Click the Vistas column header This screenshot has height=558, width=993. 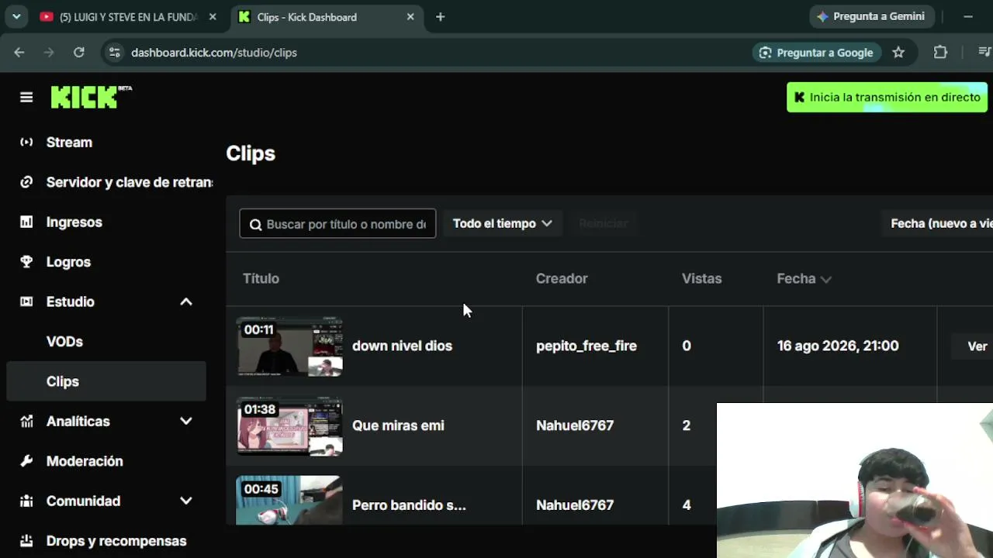click(x=701, y=278)
